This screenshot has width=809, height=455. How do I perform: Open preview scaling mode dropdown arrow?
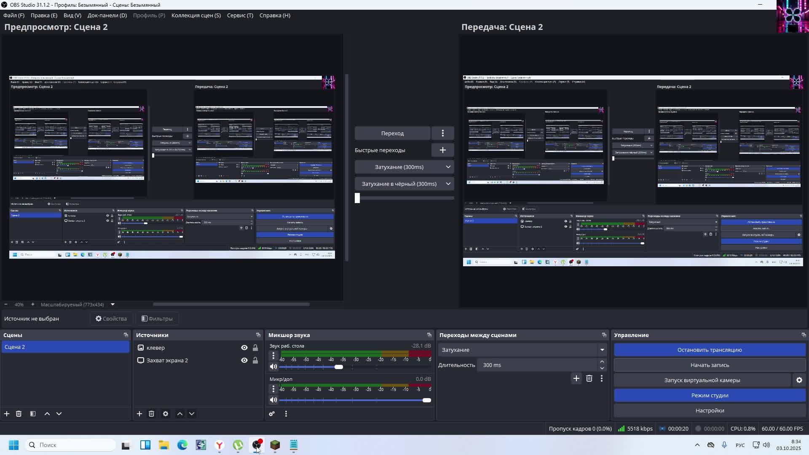[113, 304]
